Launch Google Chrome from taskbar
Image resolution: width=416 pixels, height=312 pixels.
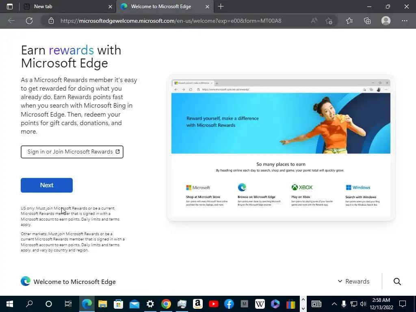[166, 304]
